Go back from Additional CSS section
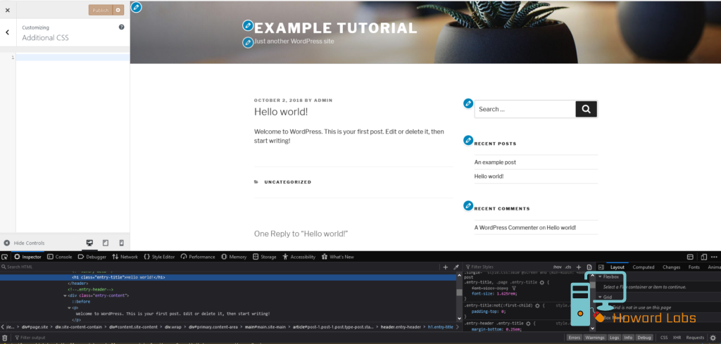 tap(7, 32)
